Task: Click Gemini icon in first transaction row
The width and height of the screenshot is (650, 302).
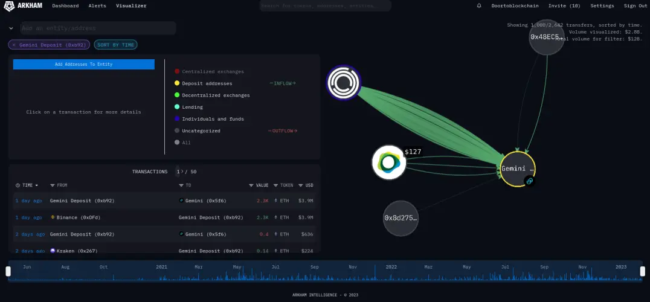Action: [x=181, y=201]
